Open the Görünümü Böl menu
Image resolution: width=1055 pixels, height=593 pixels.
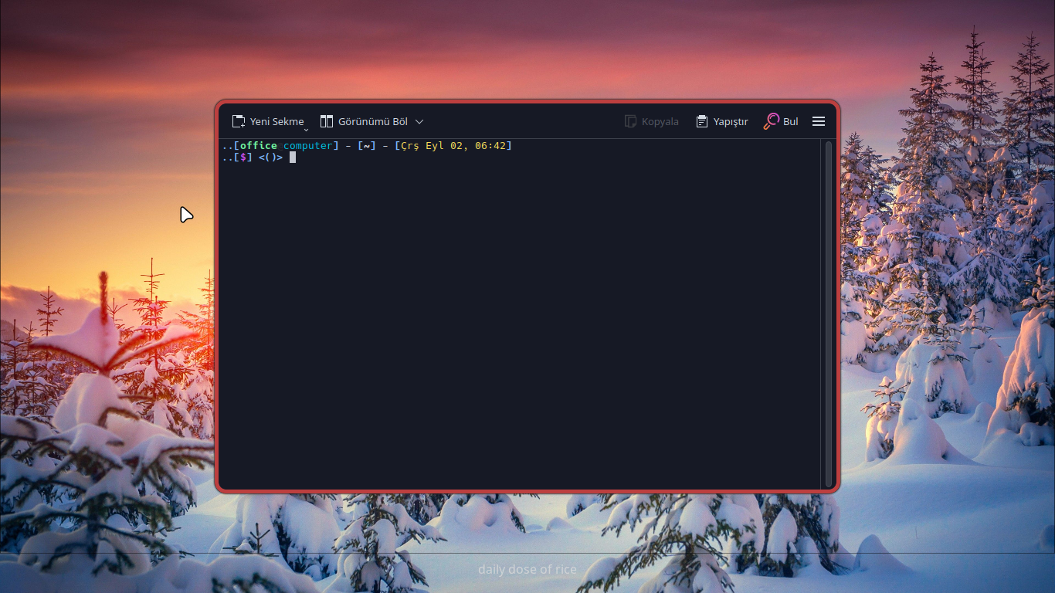pyautogui.click(x=372, y=121)
